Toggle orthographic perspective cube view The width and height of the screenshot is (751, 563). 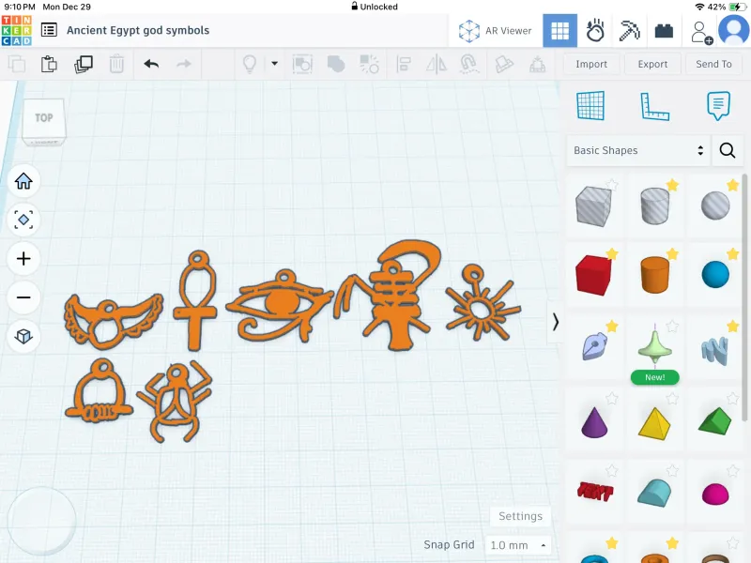pos(23,336)
